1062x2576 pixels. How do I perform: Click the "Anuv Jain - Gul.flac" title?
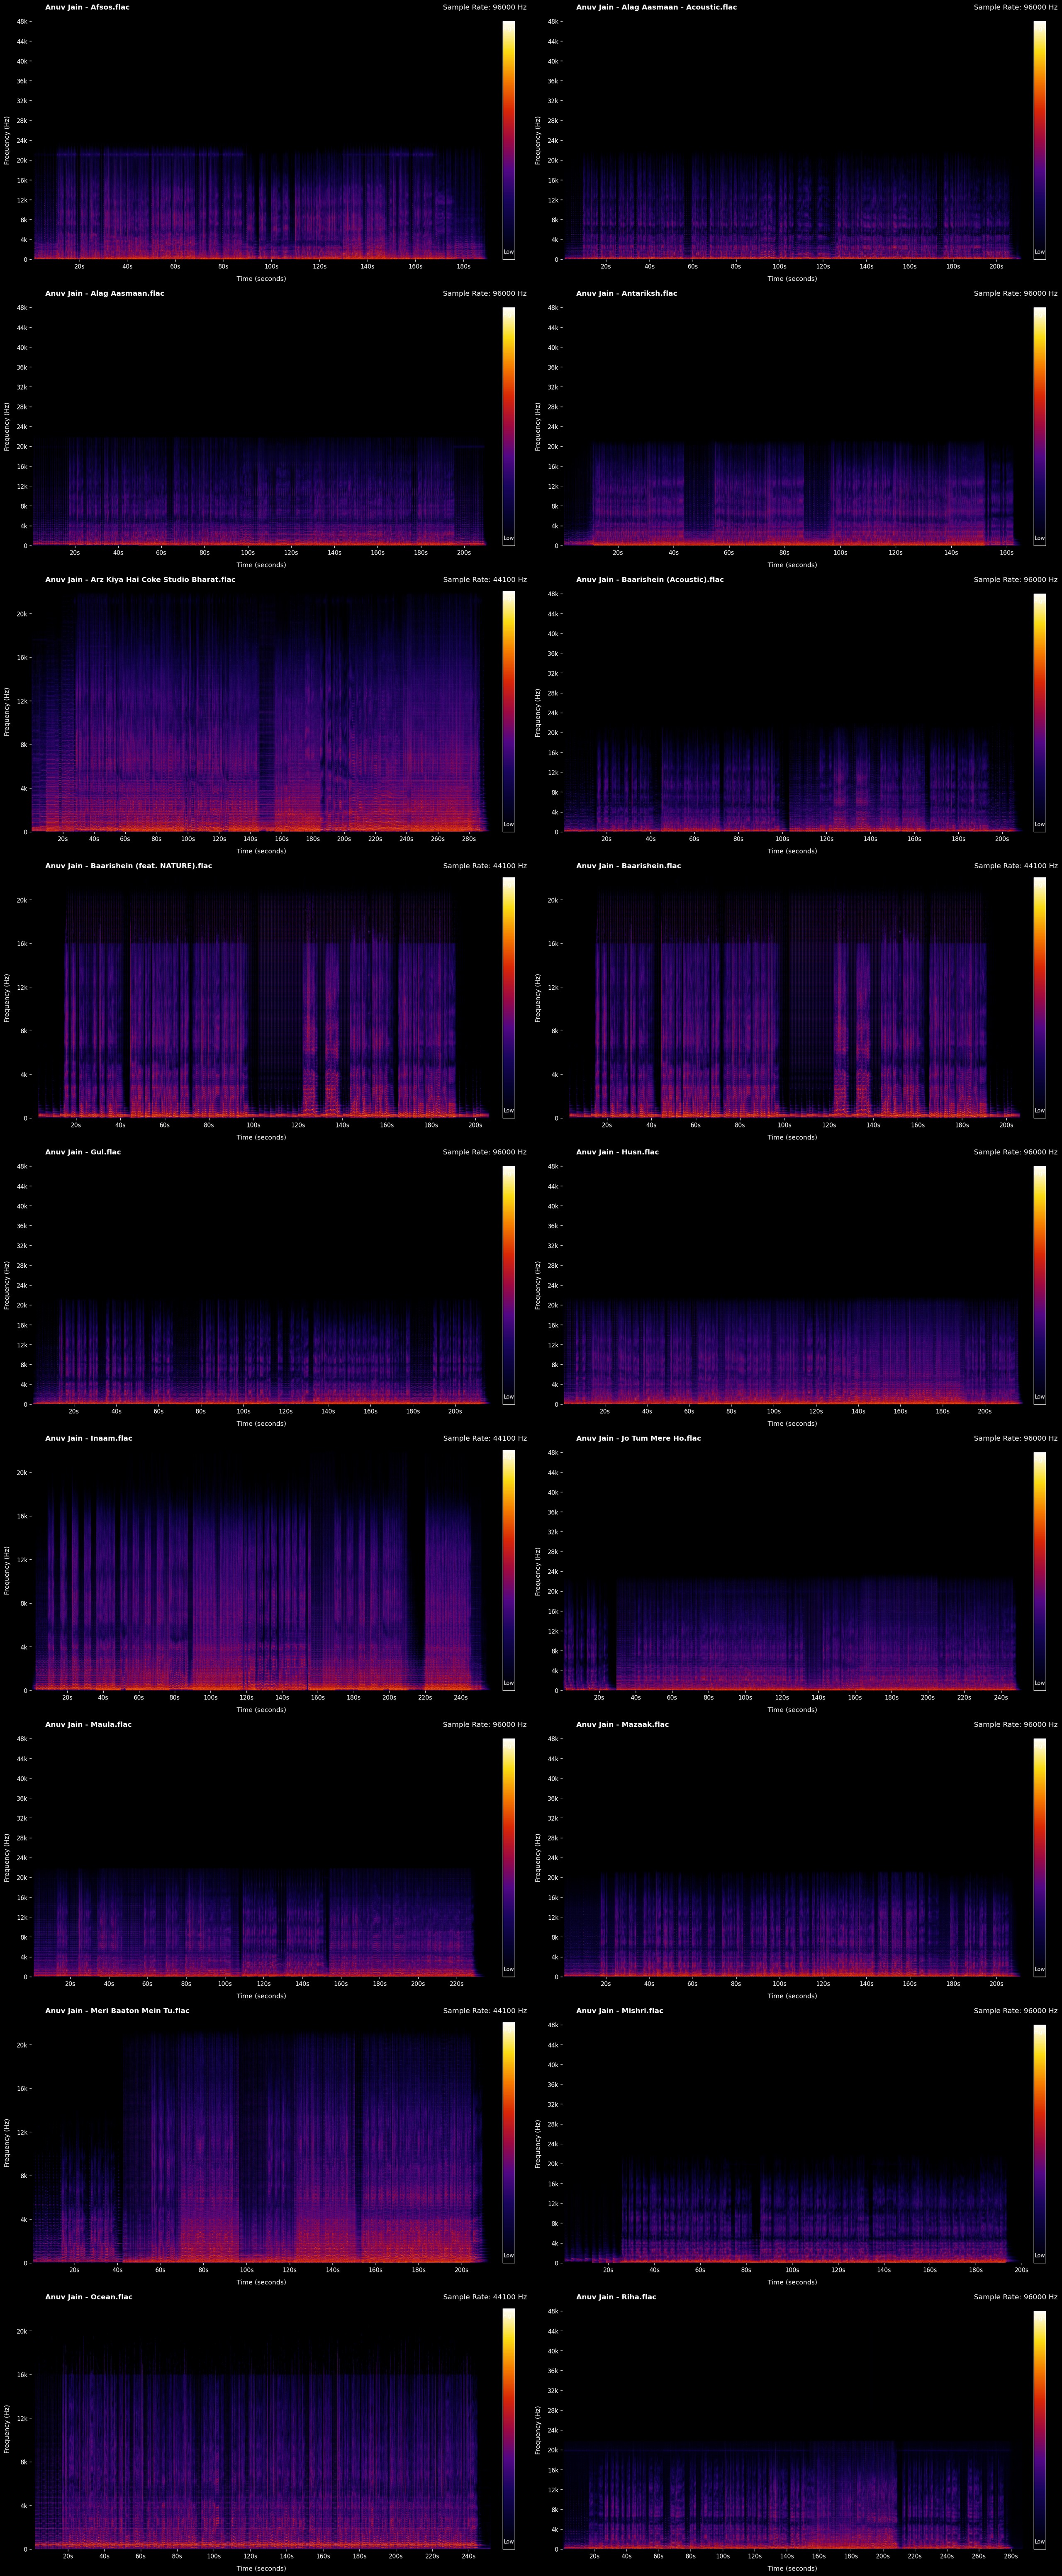(83, 1152)
